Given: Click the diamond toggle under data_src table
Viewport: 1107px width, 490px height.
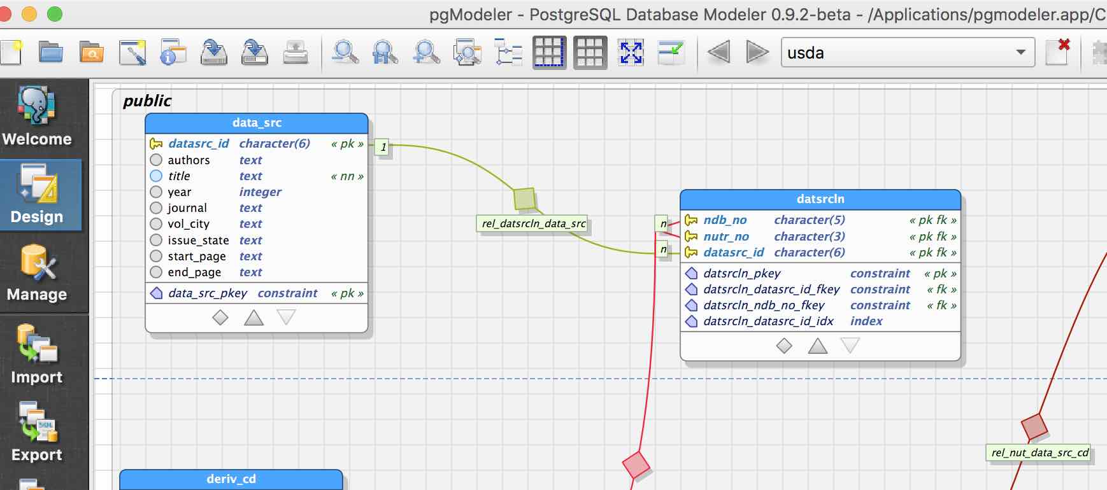Looking at the screenshot, I should tap(220, 317).
